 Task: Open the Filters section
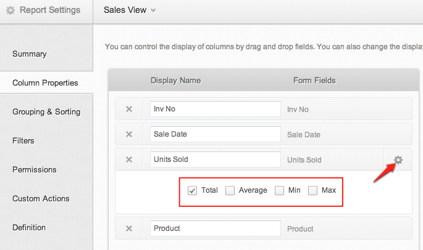pyautogui.click(x=23, y=141)
